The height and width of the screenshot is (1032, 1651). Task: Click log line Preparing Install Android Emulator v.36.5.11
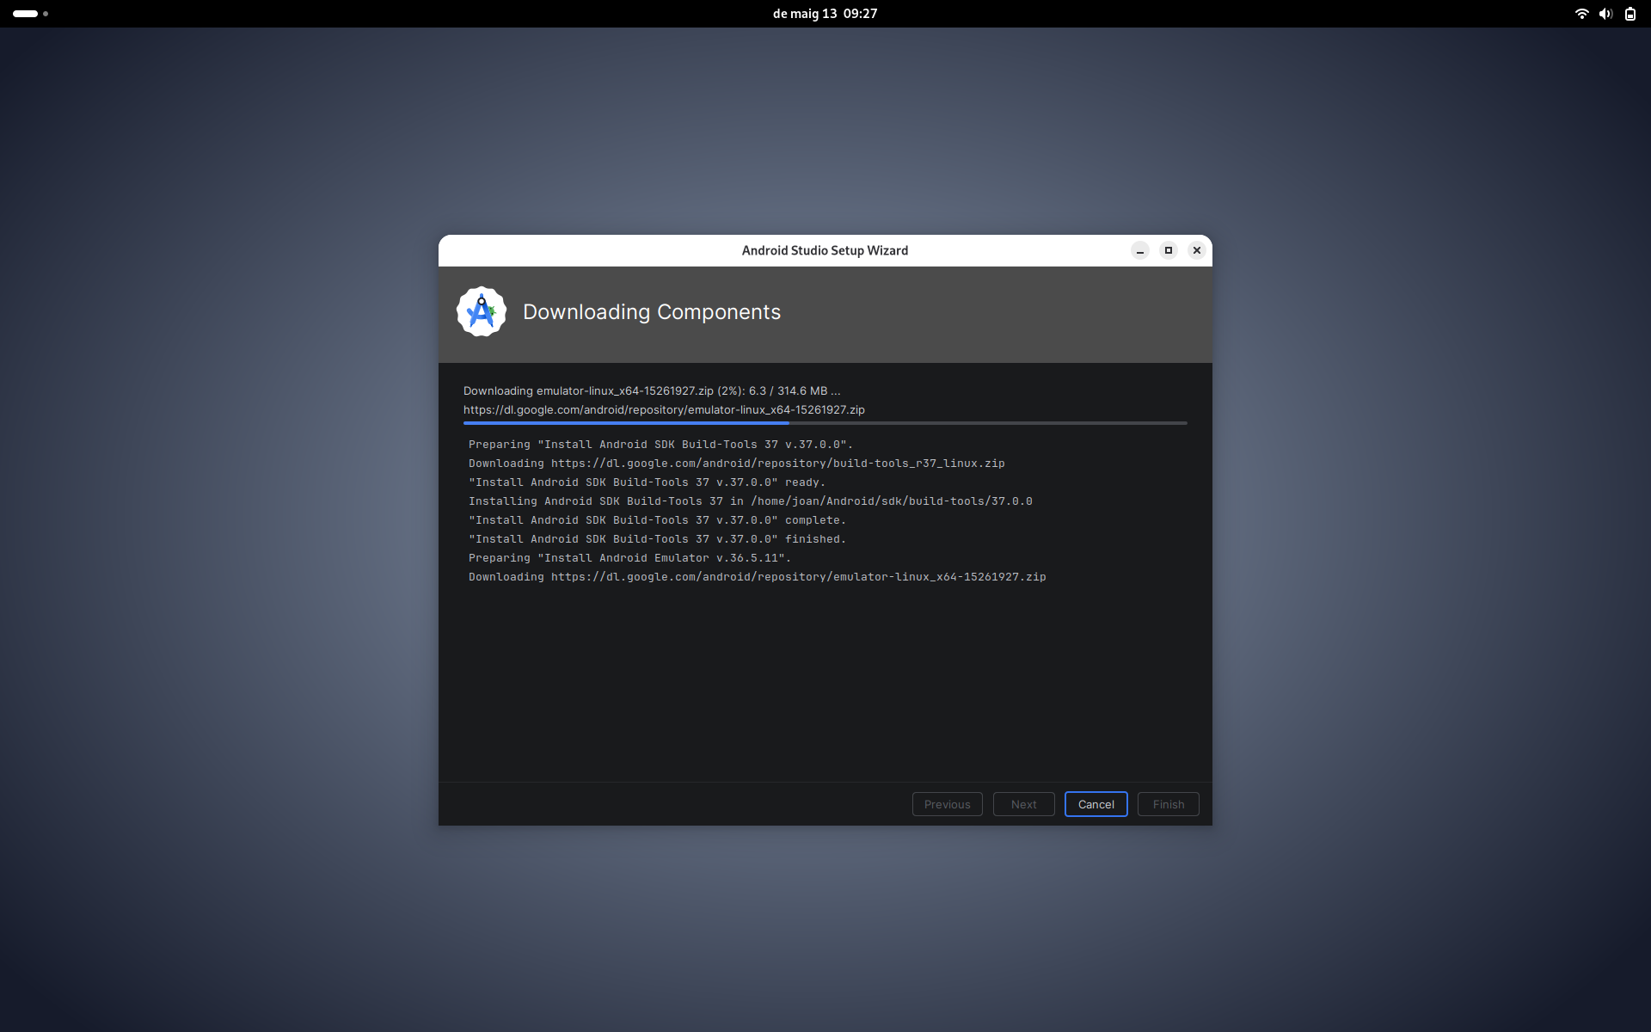coord(629,558)
